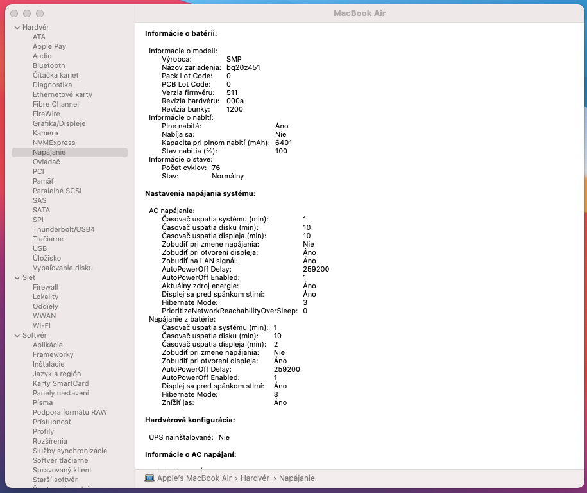587x493 pixels.
Task: Open the Grafika/Displeje entry
Action: coord(59,123)
